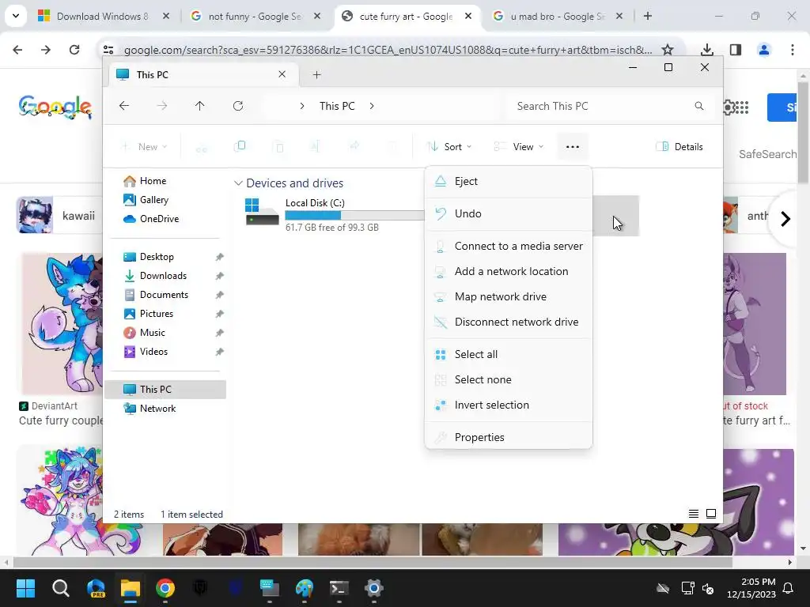Expand chevron after This PC breadcrumb
Image resolution: width=810 pixels, height=607 pixels.
click(x=372, y=106)
